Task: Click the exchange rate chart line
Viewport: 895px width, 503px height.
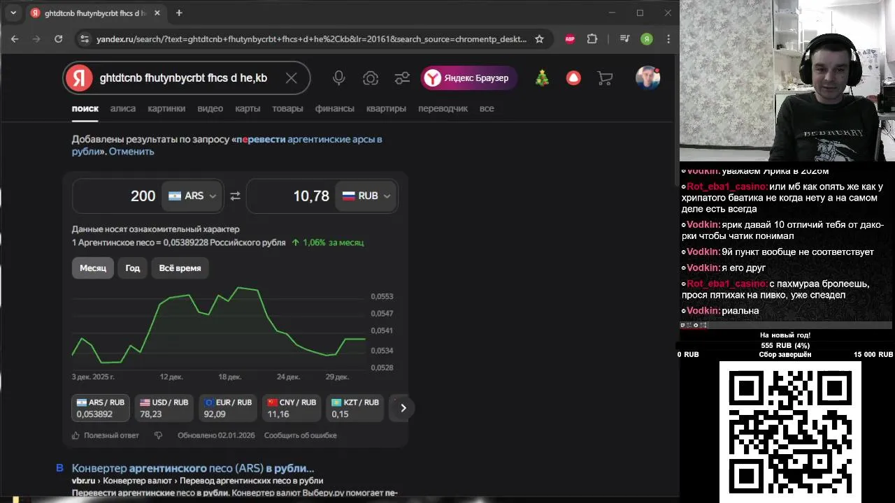Action: 219,323
